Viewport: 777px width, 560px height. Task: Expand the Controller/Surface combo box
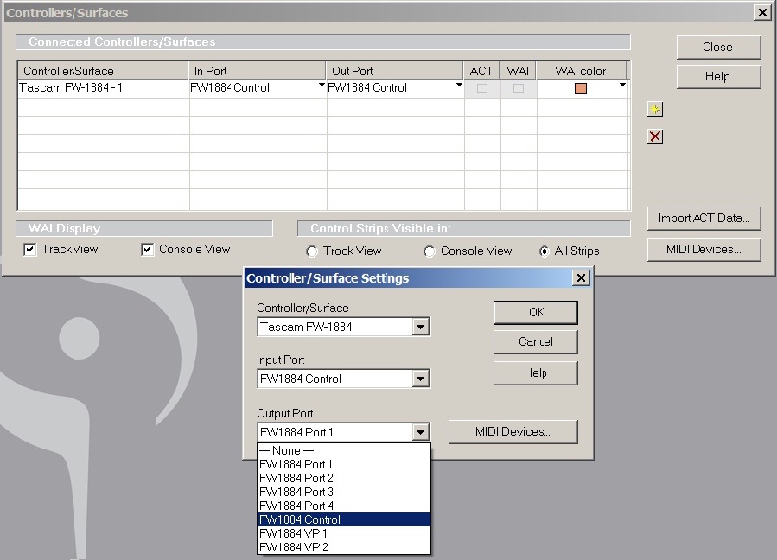(x=420, y=327)
